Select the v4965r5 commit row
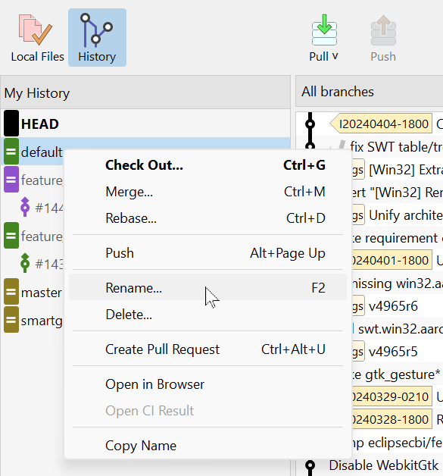This screenshot has height=476, width=443. 393,352
